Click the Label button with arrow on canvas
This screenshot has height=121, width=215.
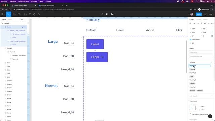(97, 57)
